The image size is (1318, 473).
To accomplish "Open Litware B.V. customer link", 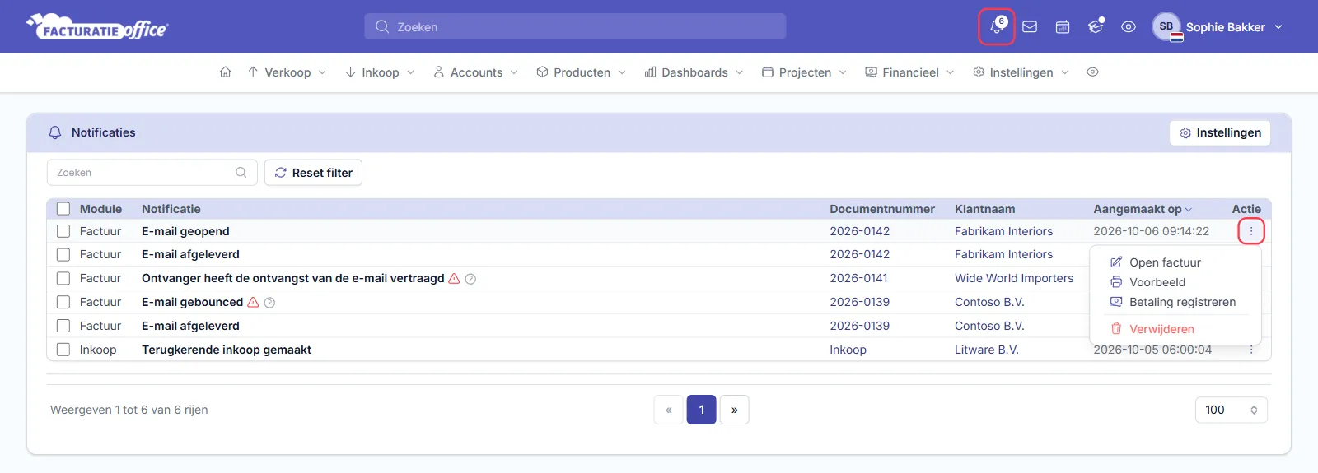I will 987,350.
